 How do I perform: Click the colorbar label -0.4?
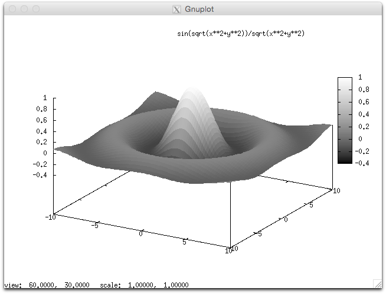click(362, 163)
